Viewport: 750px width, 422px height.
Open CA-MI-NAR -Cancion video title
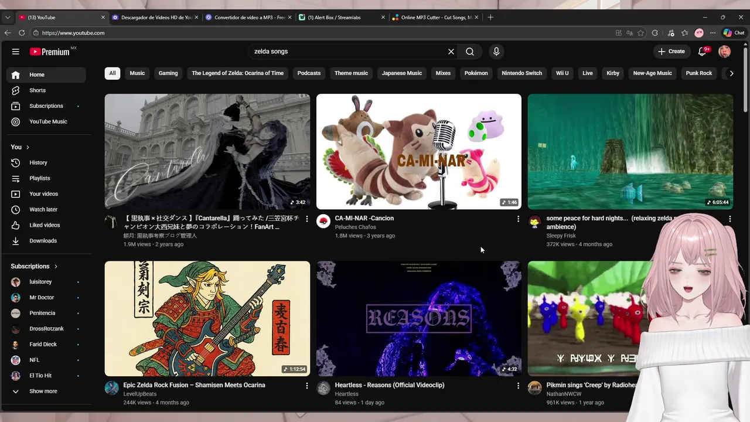(364, 218)
